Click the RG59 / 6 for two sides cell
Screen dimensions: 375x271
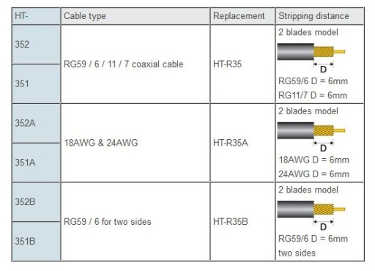(x=135, y=222)
